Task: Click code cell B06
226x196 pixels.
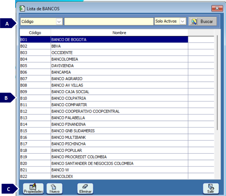Action: [35, 72]
